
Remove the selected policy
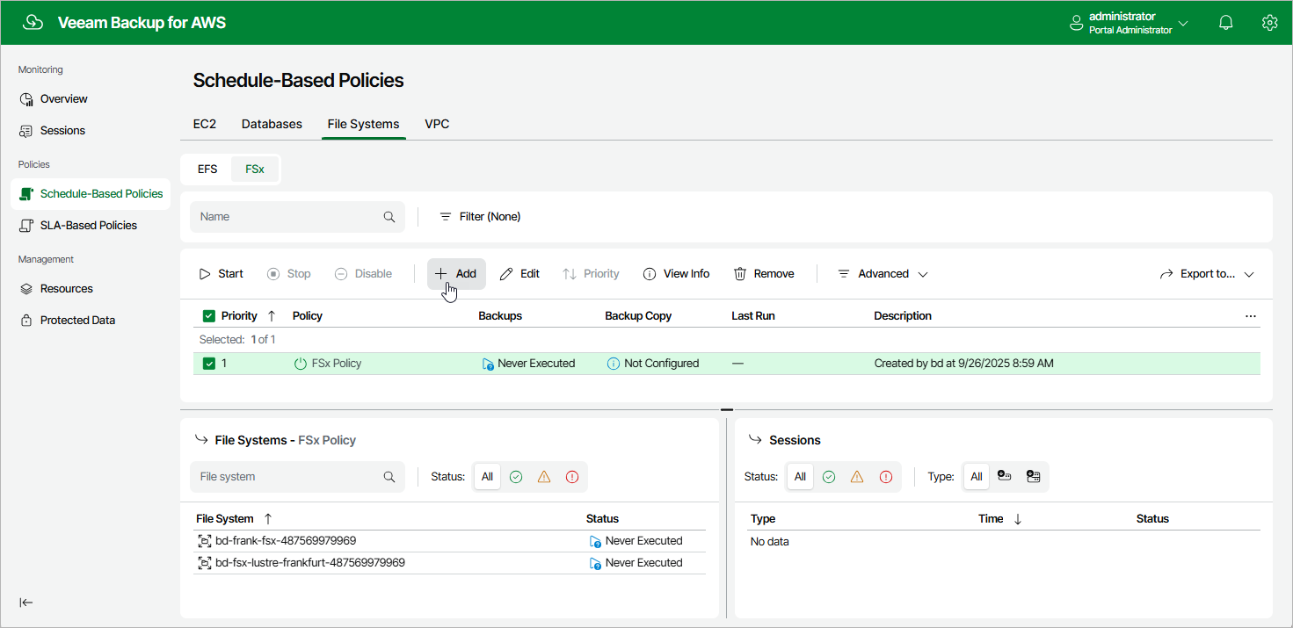(764, 274)
